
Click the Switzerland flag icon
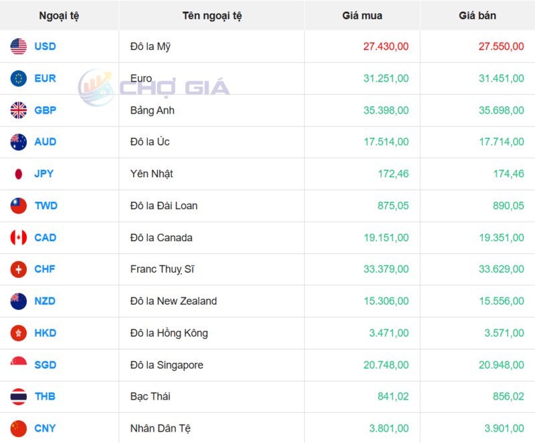point(17,269)
